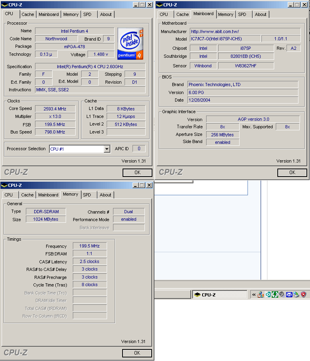Screen dimensions: 310x361
Task: Click the MSN Messenger tray icon
Action: [261, 294]
